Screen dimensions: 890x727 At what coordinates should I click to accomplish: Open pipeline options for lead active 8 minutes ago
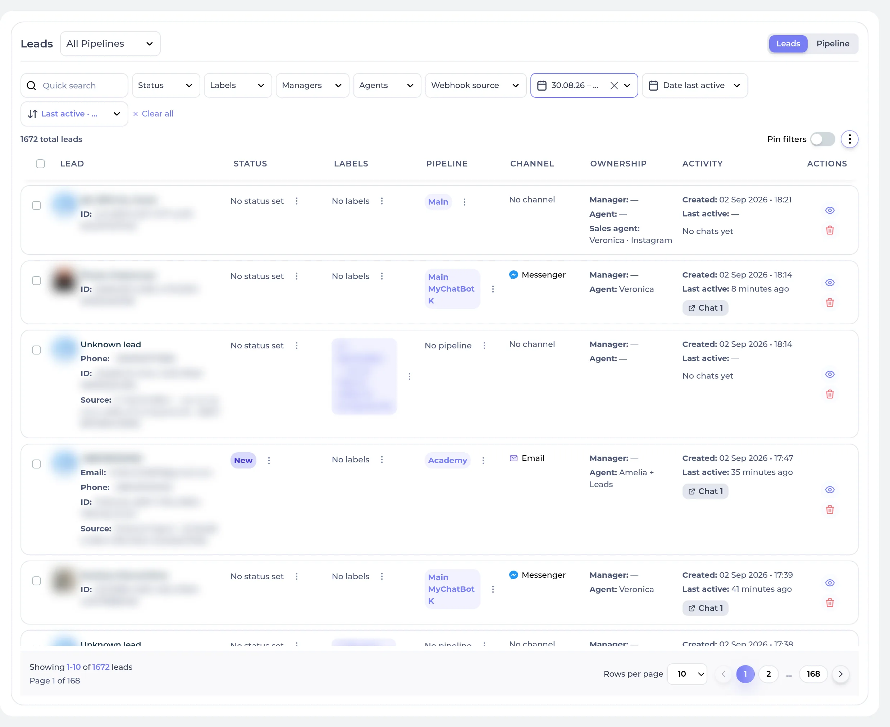[x=493, y=289]
